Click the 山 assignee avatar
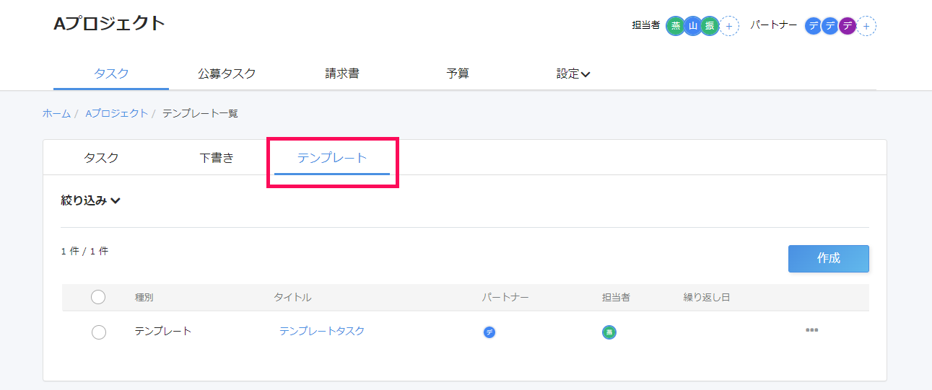Image resolution: width=932 pixels, height=390 pixels. click(693, 26)
